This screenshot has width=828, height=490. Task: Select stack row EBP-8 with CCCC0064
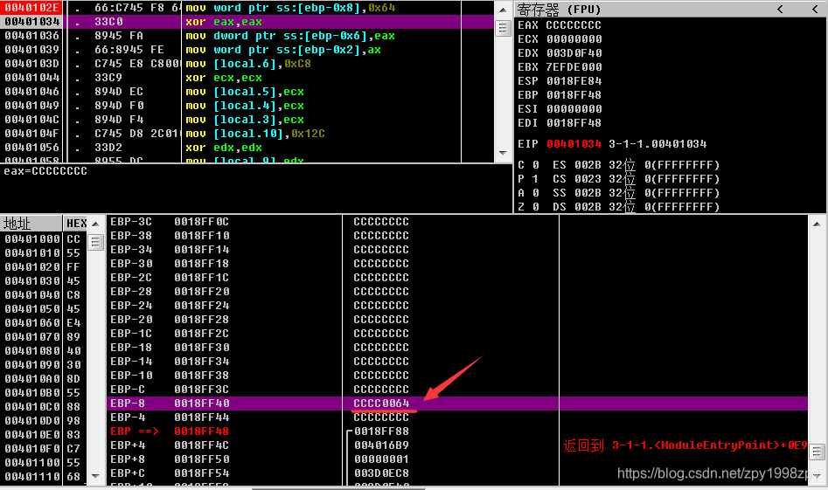(x=457, y=403)
